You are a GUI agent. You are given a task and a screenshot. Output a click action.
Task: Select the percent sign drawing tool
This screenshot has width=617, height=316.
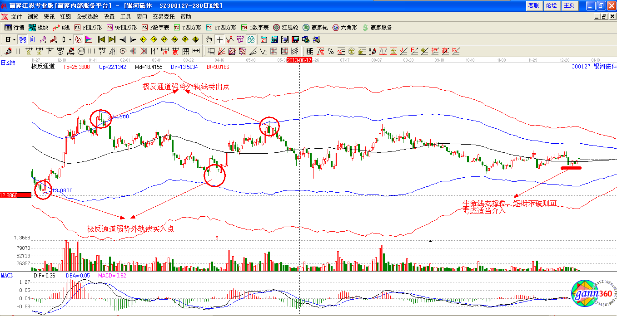point(330,51)
